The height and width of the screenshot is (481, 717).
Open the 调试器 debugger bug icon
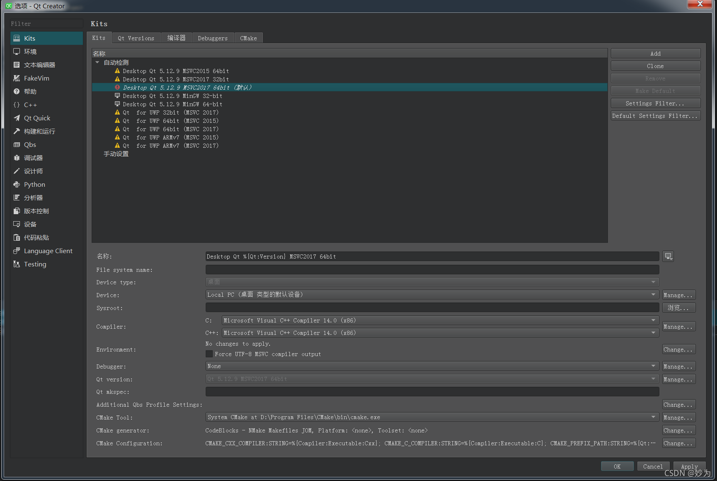click(17, 158)
